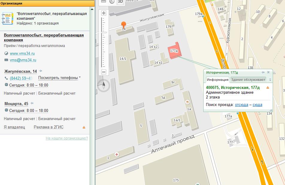This screenshot has height=185, width=285.
Task: Open the Здание обслуживают tab
Action: [x=248, y=80]
